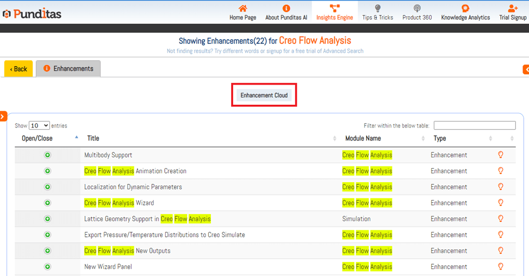This screenshot has width=529, height=276.
Task: Open the Product 360 icon
Action: click(x=417, y=9)
